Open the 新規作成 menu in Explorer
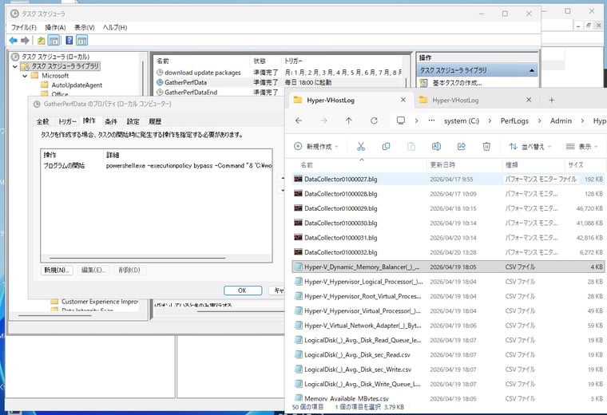Viewport: 607px width, 415px height. (316, 146)
